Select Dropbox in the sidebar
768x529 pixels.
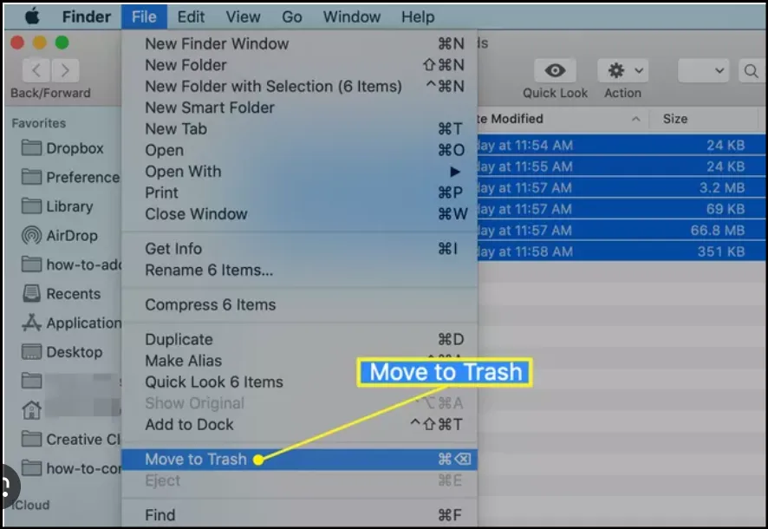point(73,147)
